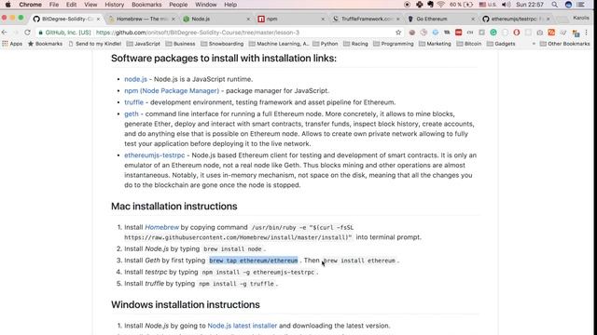Expand the Machine Learning bookmarks folder
Screen dimensions: 597x335
(x=279, y=44)
